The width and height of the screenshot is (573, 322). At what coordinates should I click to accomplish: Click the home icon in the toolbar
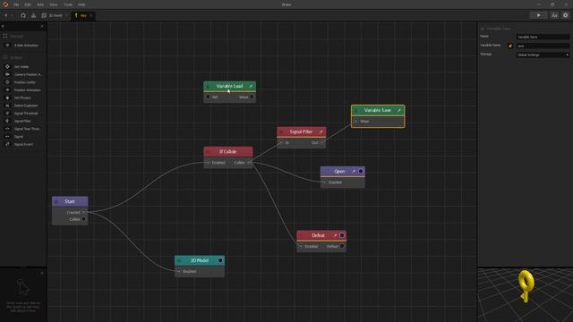coord(23,15)
